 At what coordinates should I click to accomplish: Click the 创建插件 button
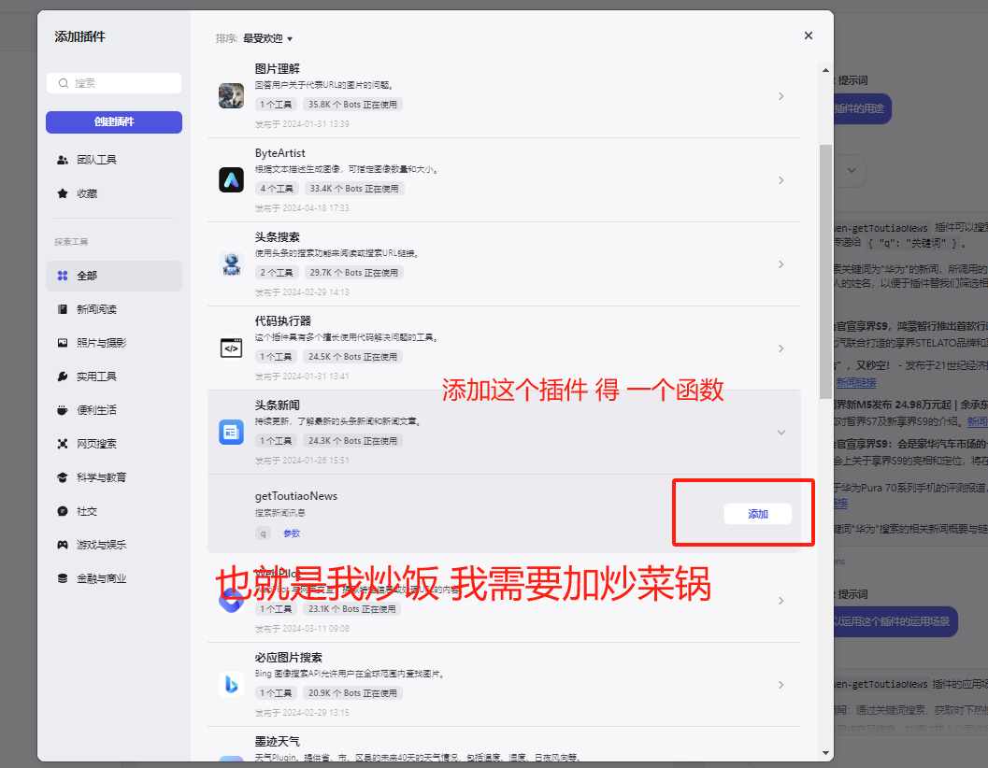point(114,122)
